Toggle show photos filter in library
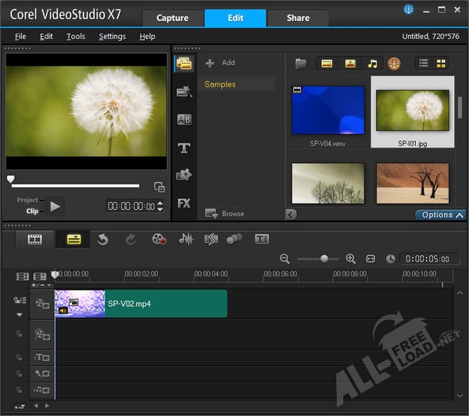Image resolution: width=469 pixels, height=416 pixels. tap(349, 63)
